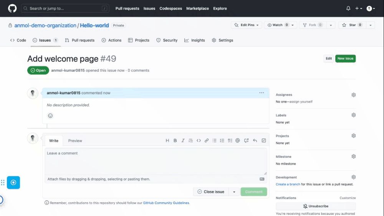Click the blue floating recorder widget

coord(13,183)
